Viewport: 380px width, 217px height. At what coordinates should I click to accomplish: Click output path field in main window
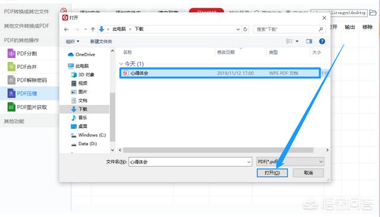coord(339,12)
